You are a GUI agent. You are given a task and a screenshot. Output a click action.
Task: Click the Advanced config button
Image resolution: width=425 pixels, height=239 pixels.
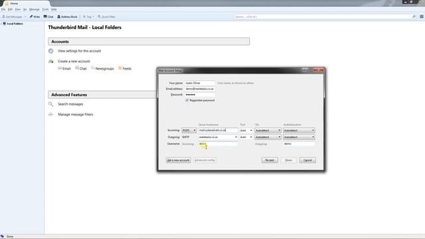pyautogui.click(x=205, y=160)
